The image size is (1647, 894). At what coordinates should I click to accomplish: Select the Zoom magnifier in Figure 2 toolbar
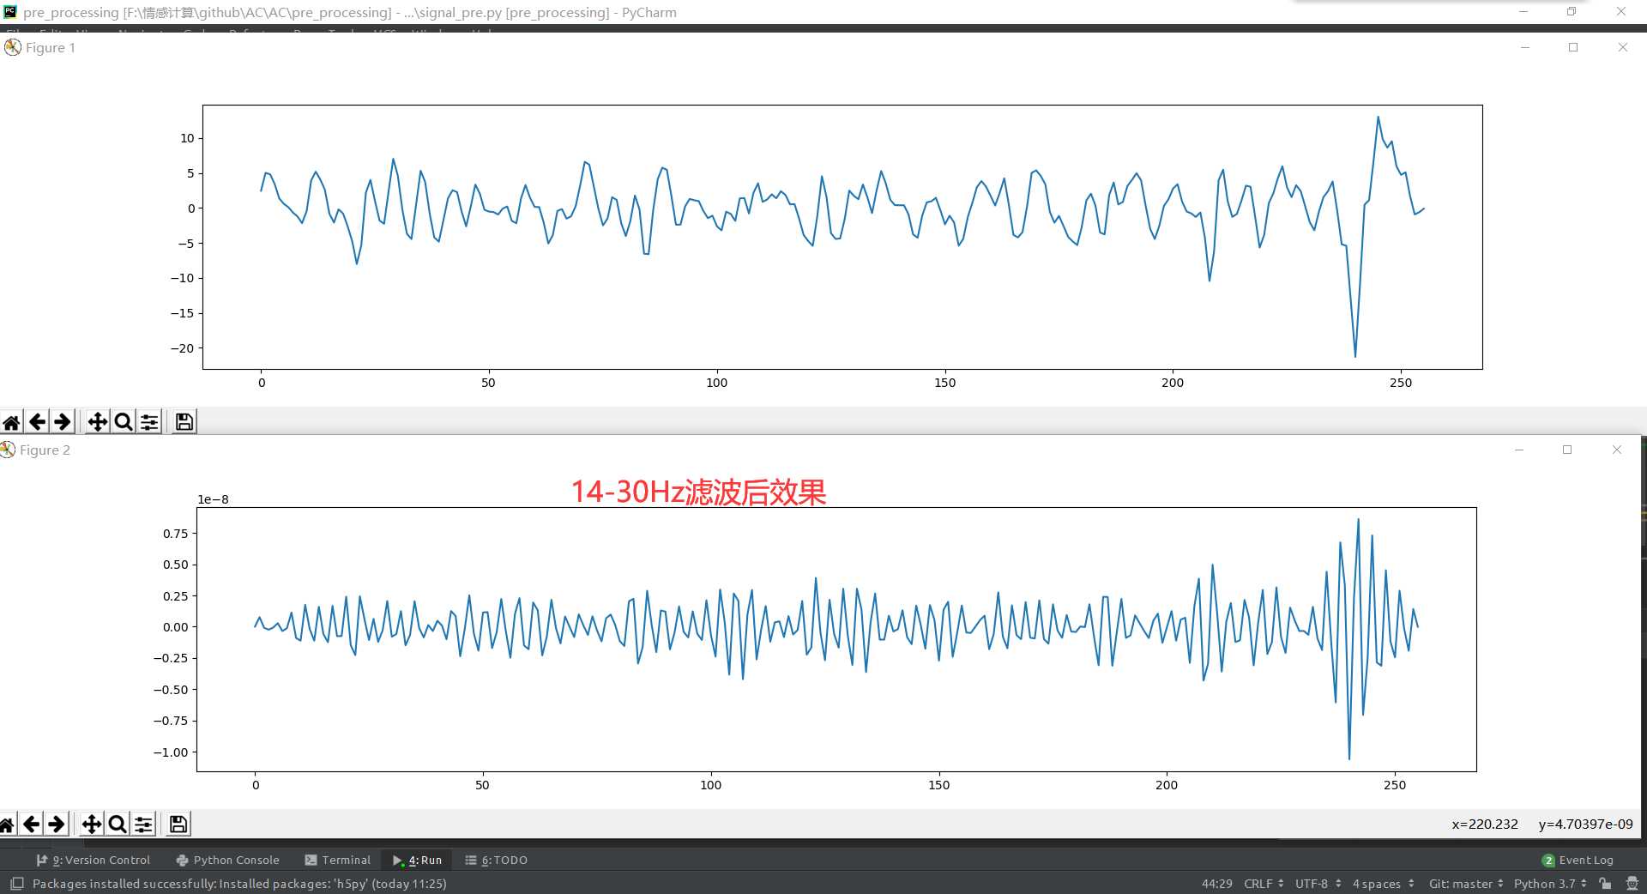(118, 825)
